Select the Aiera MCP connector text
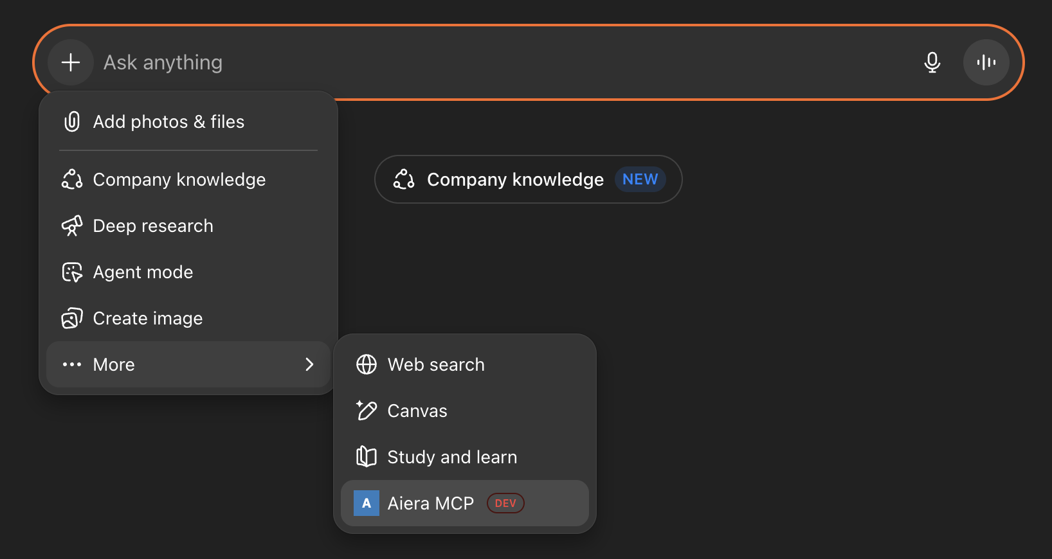Viewport: 1052px width, 559px height. [430, 503]
